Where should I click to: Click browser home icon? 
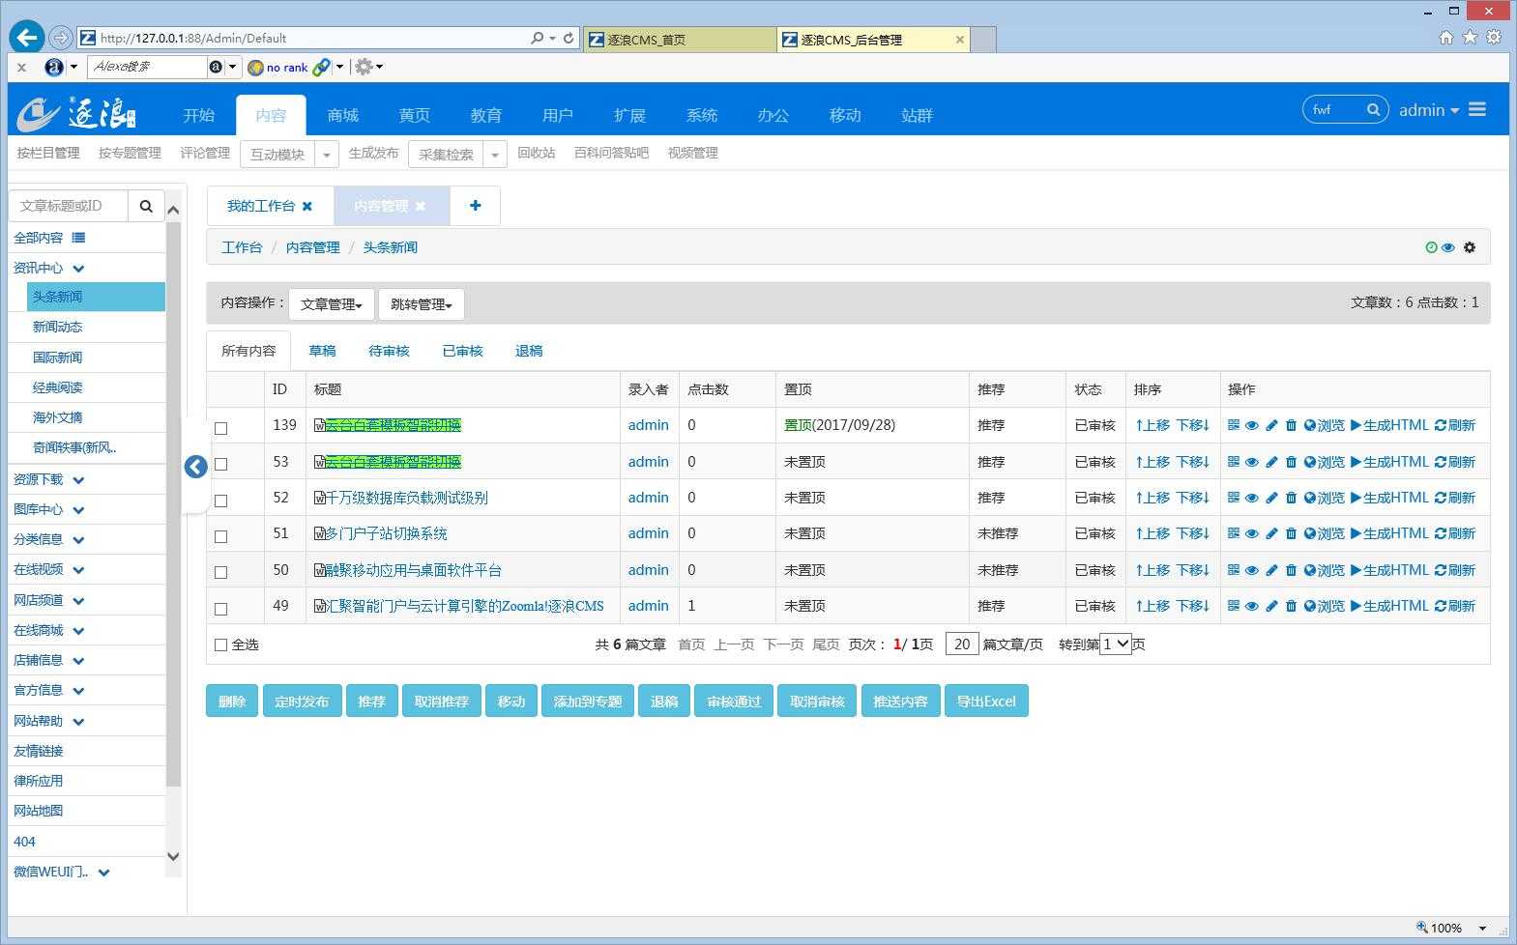click(x=1446, y=38)
